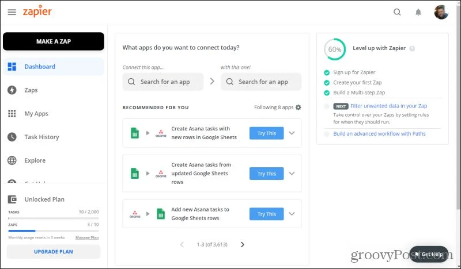This screenshot has height=269, width=461.
Task: Open Zaps in the sidebar
Action: (31, 90)
